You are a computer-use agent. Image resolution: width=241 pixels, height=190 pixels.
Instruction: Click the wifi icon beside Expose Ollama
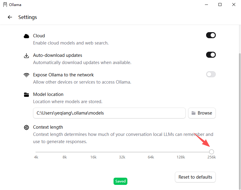coord(26,75)
